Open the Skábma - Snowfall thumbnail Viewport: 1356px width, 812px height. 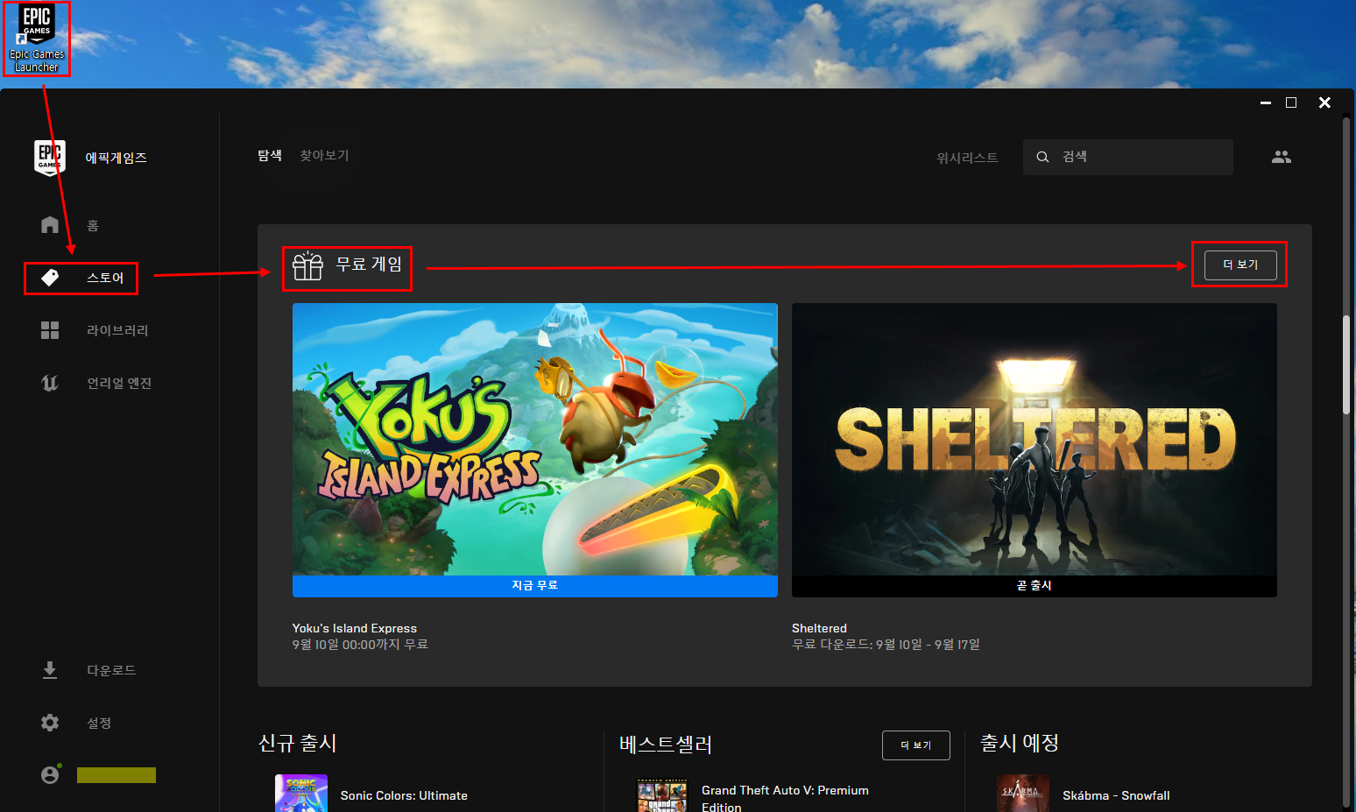1023,794
